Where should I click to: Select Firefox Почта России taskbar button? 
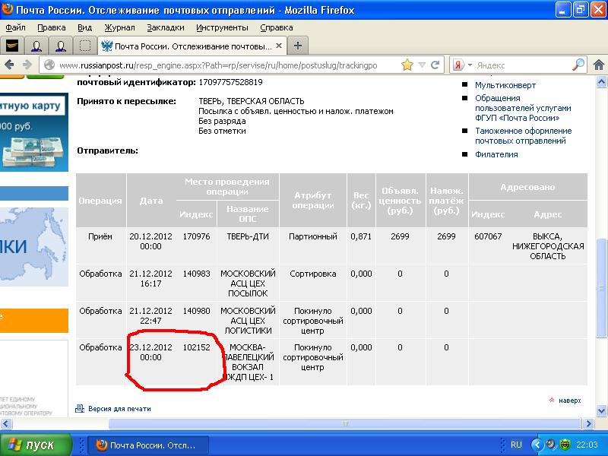click(147, 445)
